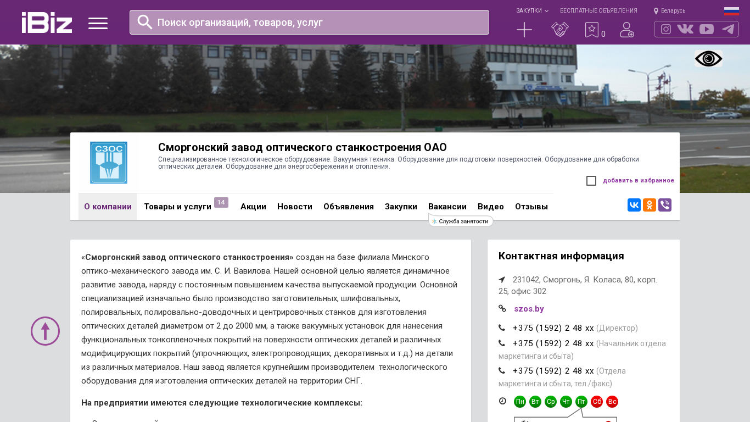Screen dimensions: 750x422
Task: Open favorites bookmark star icon
Action: pyautogui.click(x=592, y=30)
